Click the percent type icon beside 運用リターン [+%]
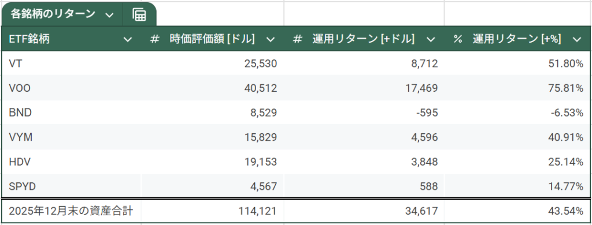The image size is (592, 225). pos(458,39)
